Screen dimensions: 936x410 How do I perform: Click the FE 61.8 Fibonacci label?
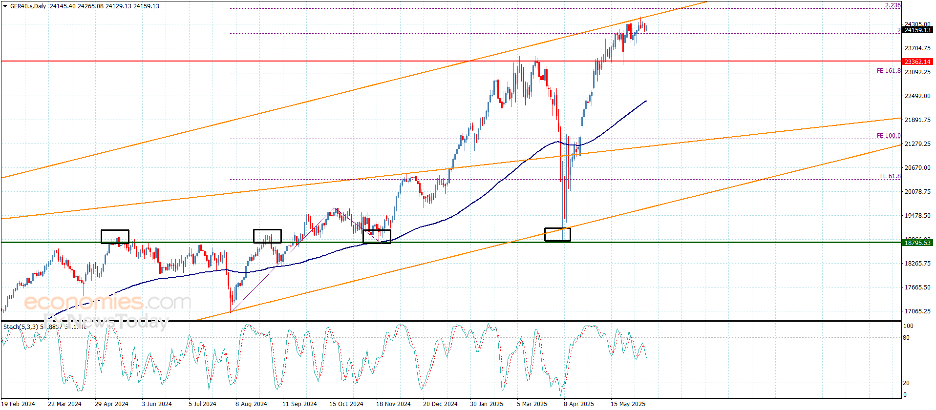(890, 176)
